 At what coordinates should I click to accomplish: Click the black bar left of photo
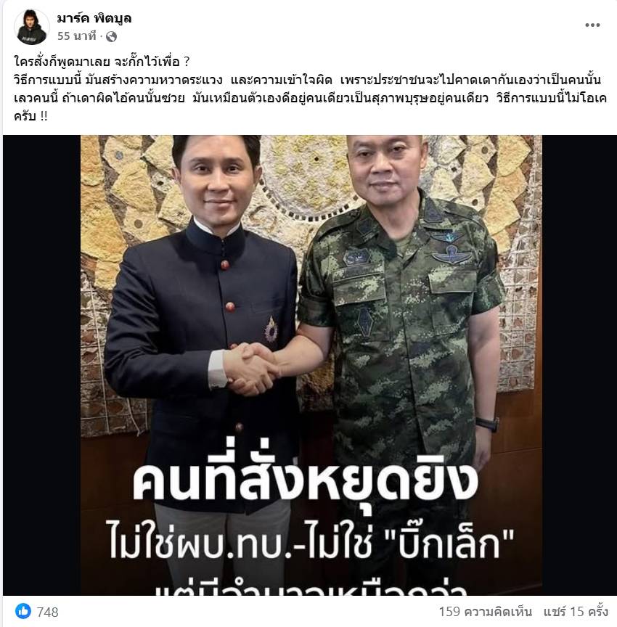41,365
